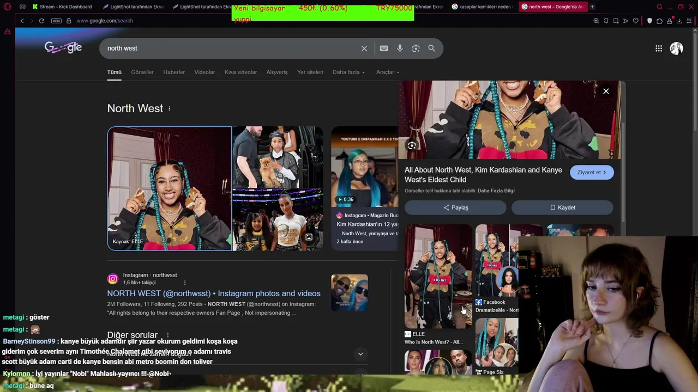Reload the page with the refresh icon
The image size is (698, 392).
[x=41, y=21]
